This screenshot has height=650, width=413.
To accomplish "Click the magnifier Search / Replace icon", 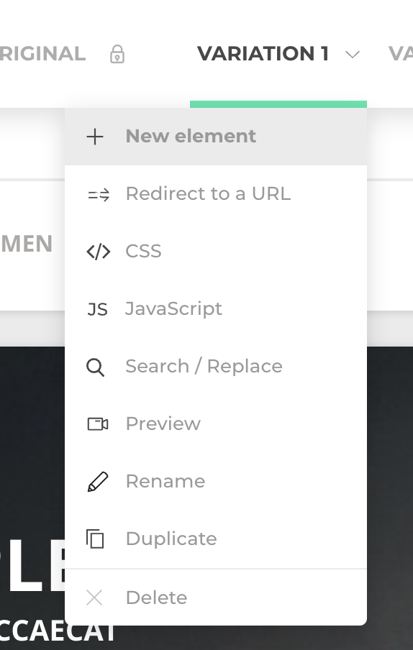I will point(96,367).
